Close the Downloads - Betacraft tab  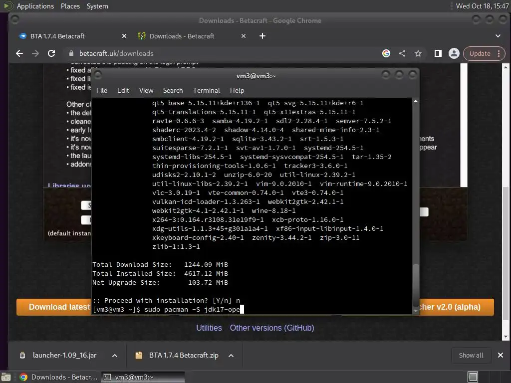tap(244, 36)
